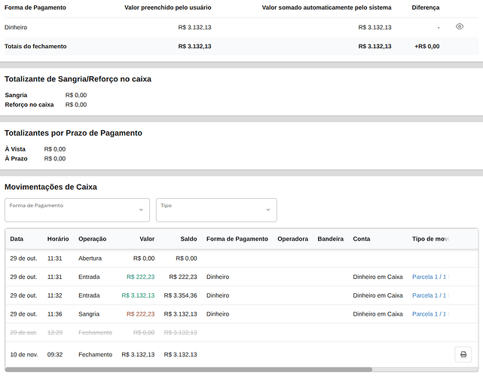
Task: Click the Data column header
Action: pyautogui.click(x=17, y=239)
